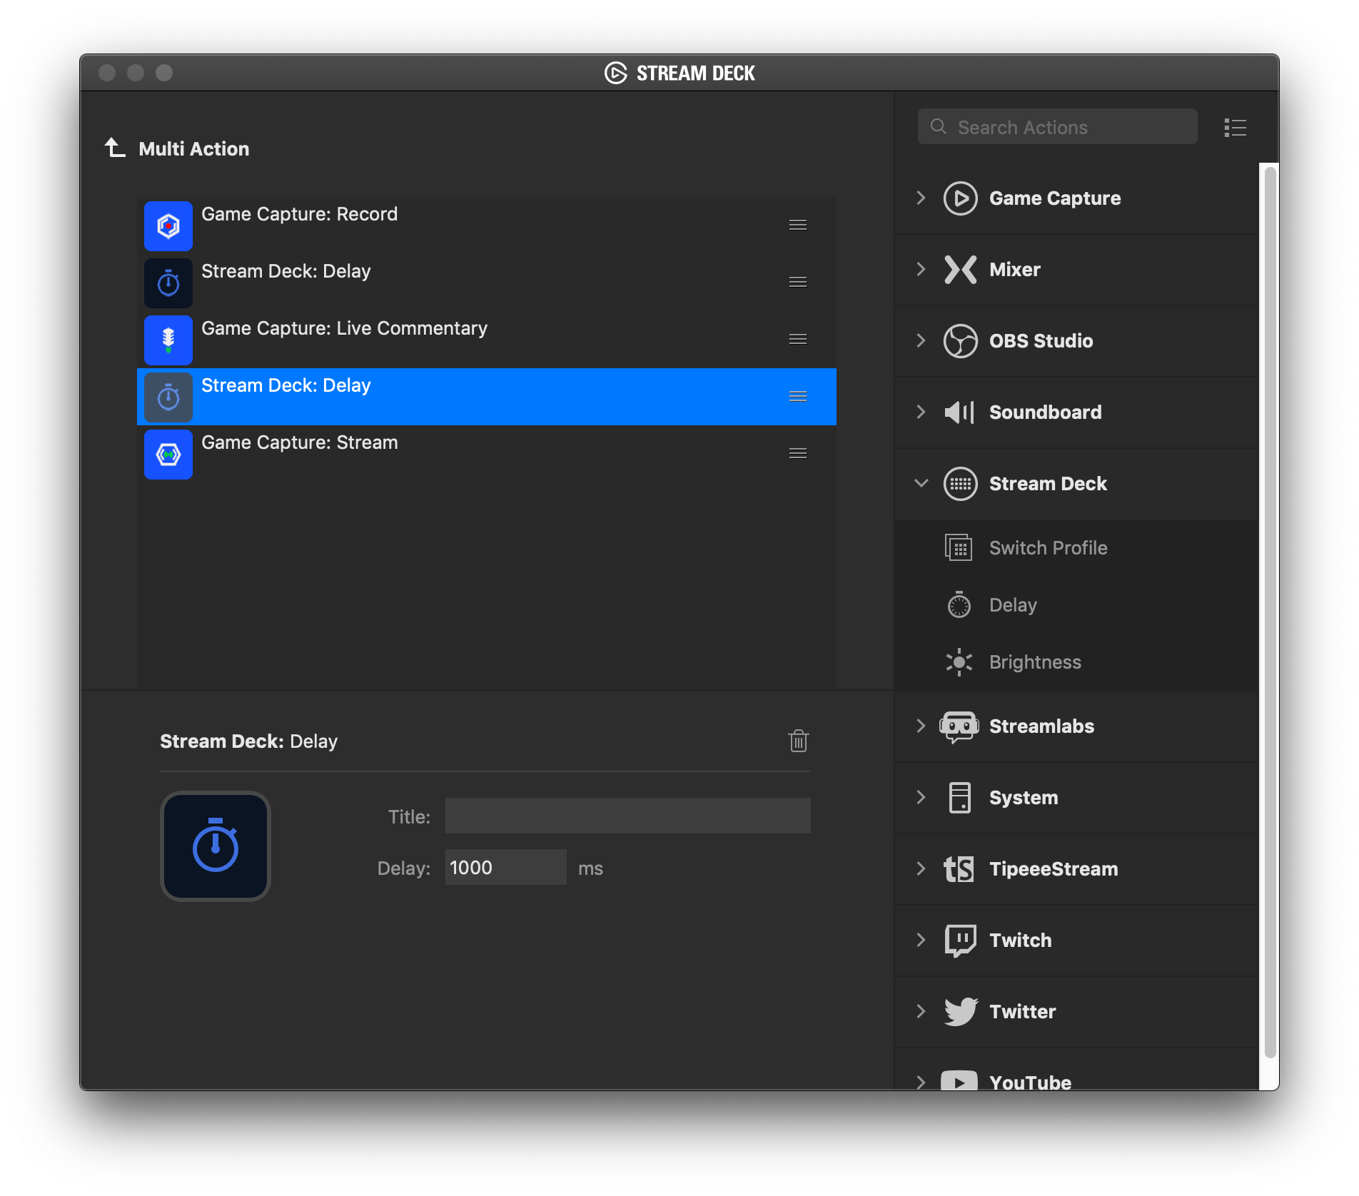Click the search magnifier icon
The height and width of the screenshot is (1196, 1359).
(x=939, y=126)
